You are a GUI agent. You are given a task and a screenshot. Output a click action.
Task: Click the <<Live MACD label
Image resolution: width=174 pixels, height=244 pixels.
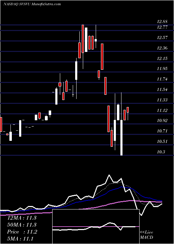147,235
